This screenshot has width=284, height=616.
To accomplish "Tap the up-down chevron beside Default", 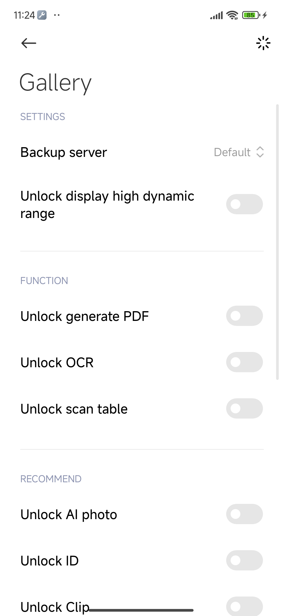I will 260,152.
